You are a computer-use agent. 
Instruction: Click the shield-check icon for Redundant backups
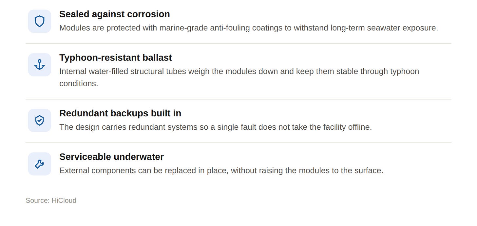pyautogui.click(x=39, y=120)
